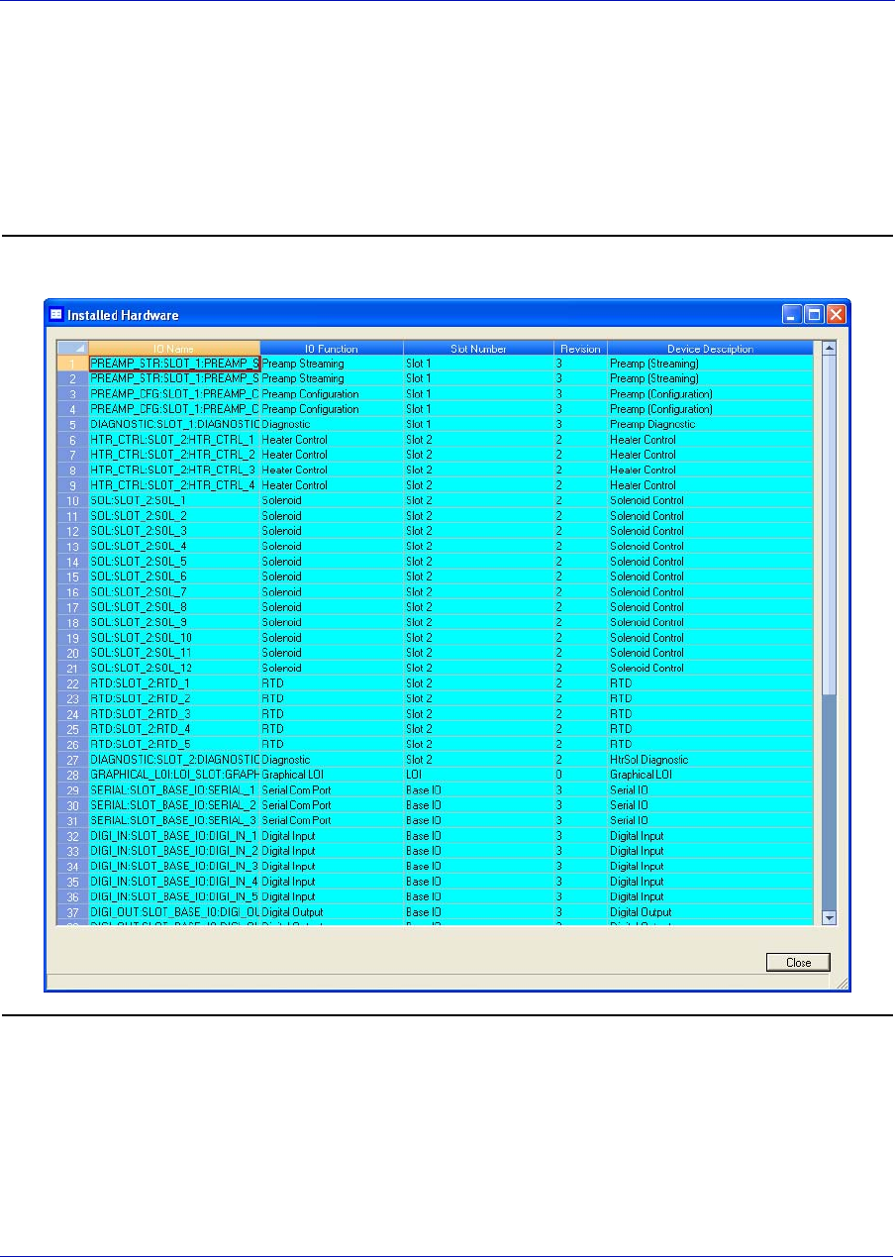Click cell RTD:SLOT_2:RTD_1
This screenshot has height=1257, width=895.
[x=174, y=683]
